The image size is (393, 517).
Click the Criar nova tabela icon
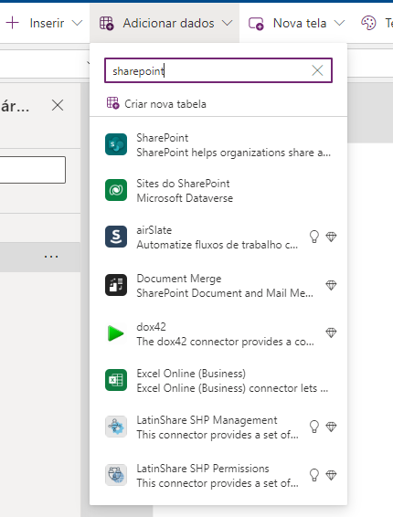pyautogui.click(x=112, y=103)
